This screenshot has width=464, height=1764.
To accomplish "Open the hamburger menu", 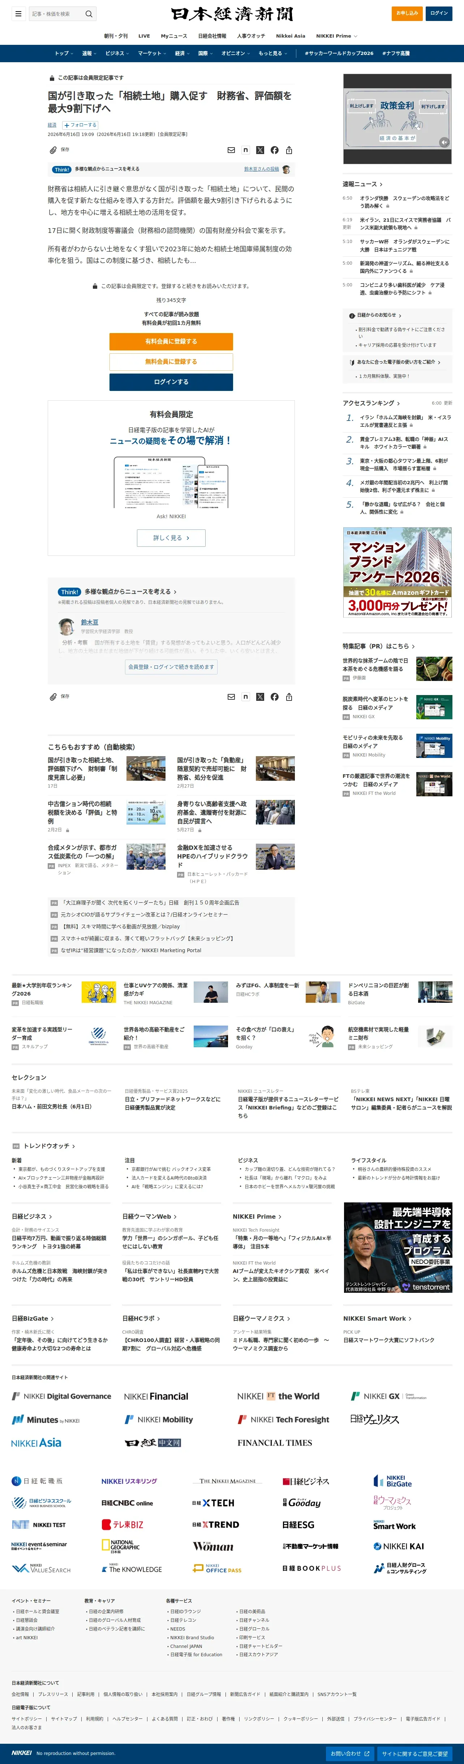I will (x=18, y=14).
